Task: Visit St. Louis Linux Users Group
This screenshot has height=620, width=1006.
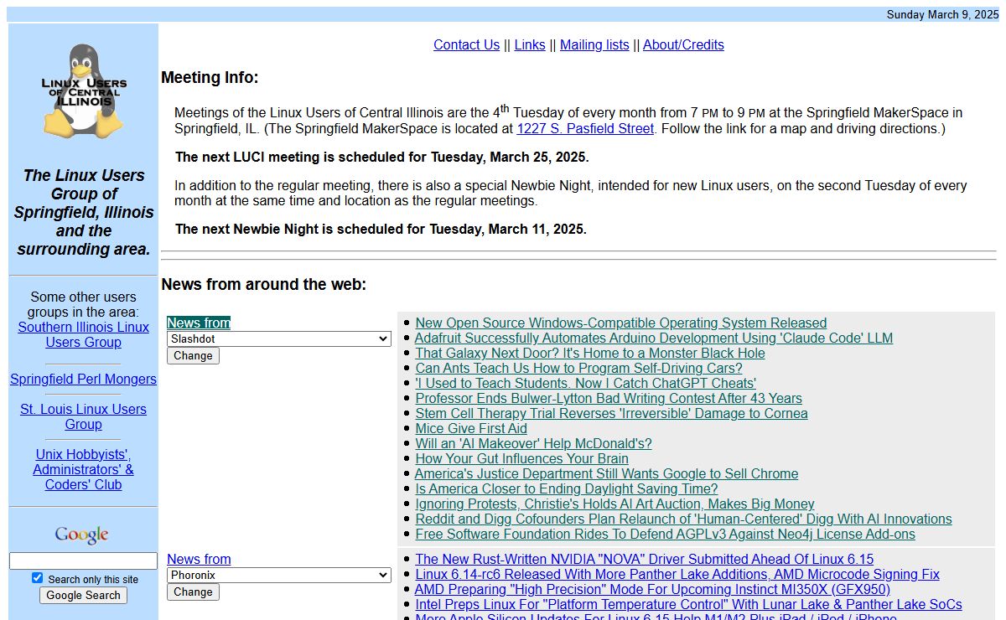Action: [83, 417]
